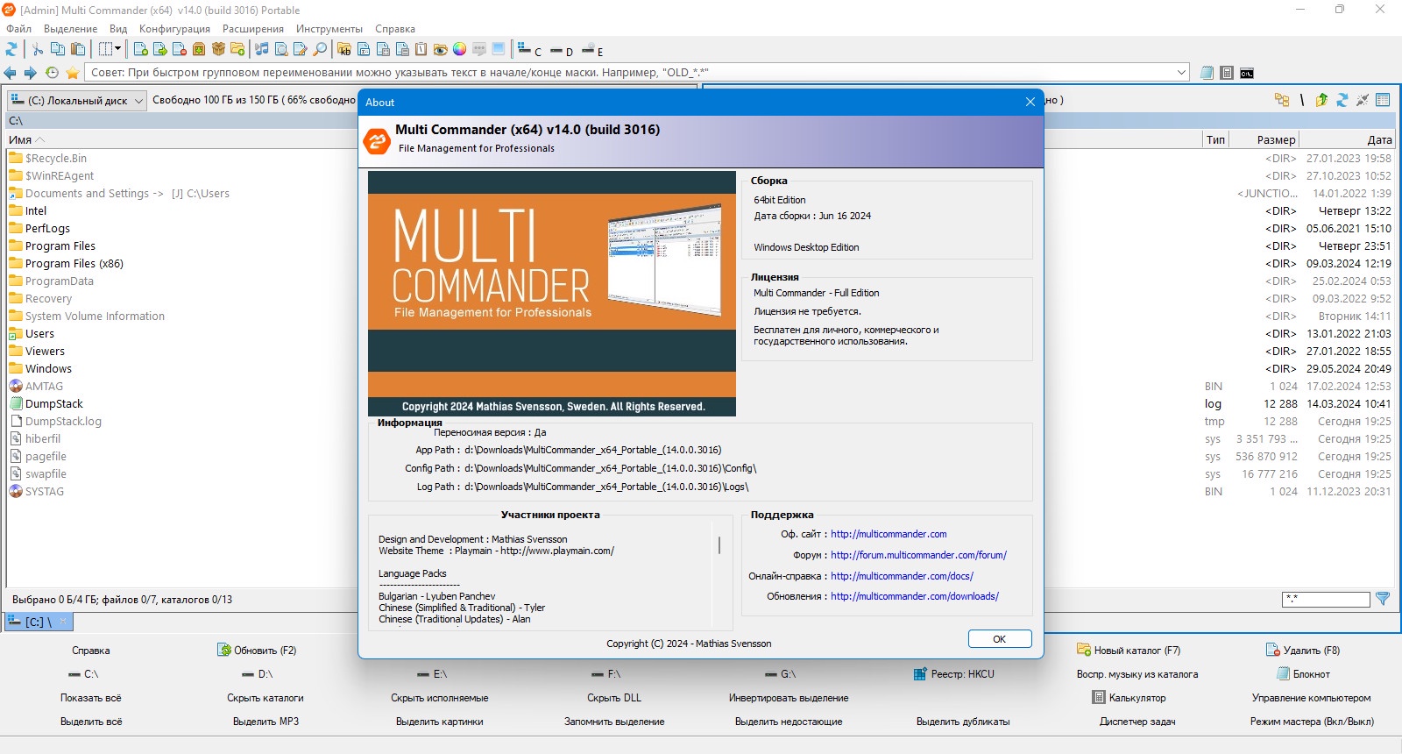
Task: Click the magnifier file search icon
Action: [x=320, y=49]
